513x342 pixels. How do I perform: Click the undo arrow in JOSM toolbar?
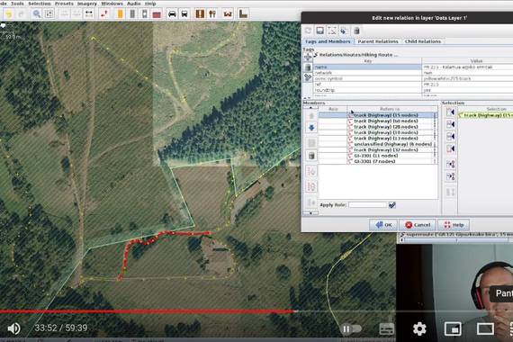(x=9, y=13)
